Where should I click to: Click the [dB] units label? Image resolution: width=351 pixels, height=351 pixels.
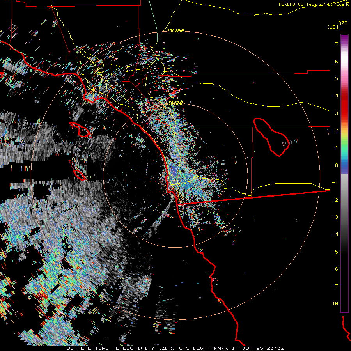tap(333, 27)
